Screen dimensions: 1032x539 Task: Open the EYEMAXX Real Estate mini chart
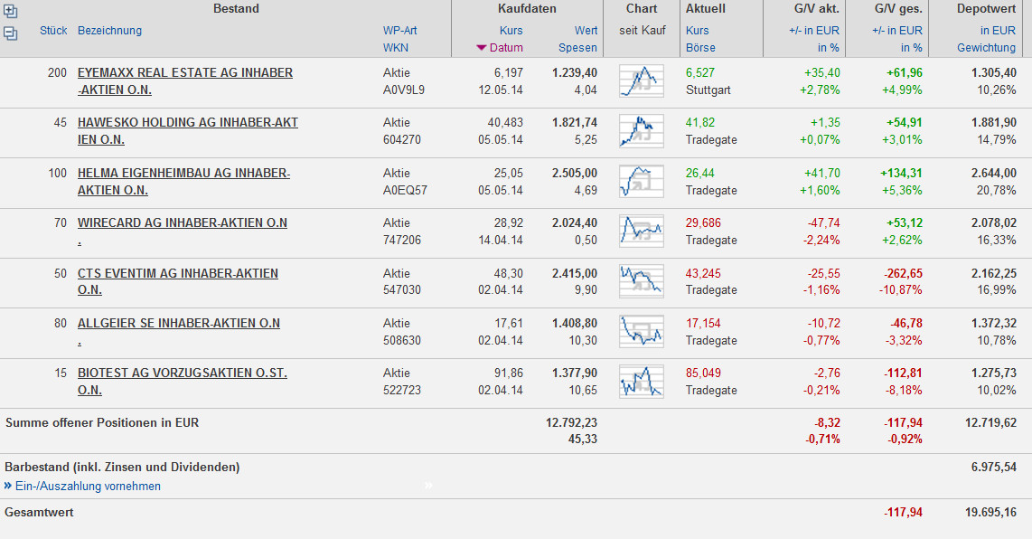(642, 81)
